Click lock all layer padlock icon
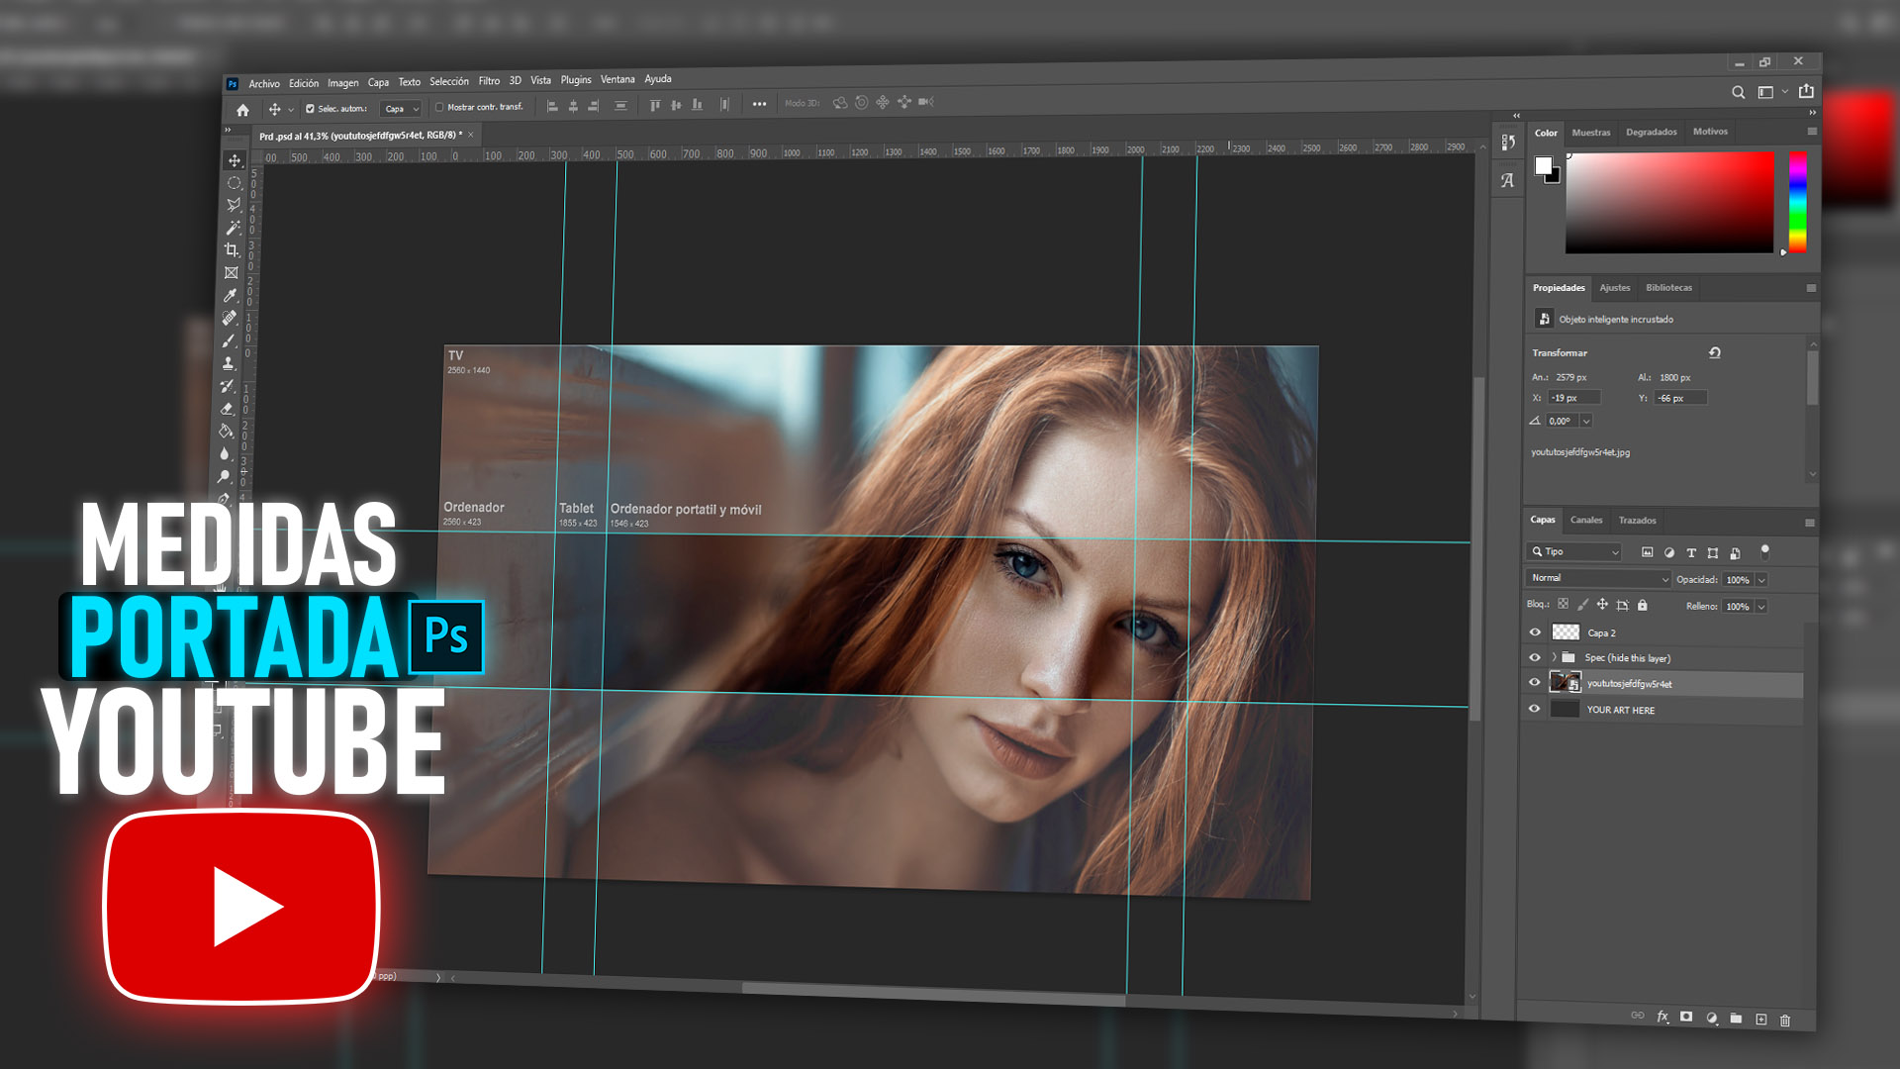 [1643, 605]
